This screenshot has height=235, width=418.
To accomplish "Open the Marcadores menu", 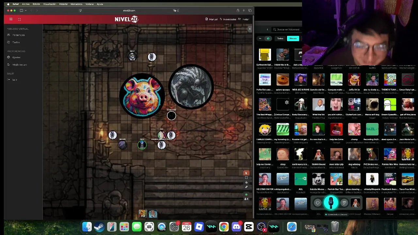I will [76, 4].
